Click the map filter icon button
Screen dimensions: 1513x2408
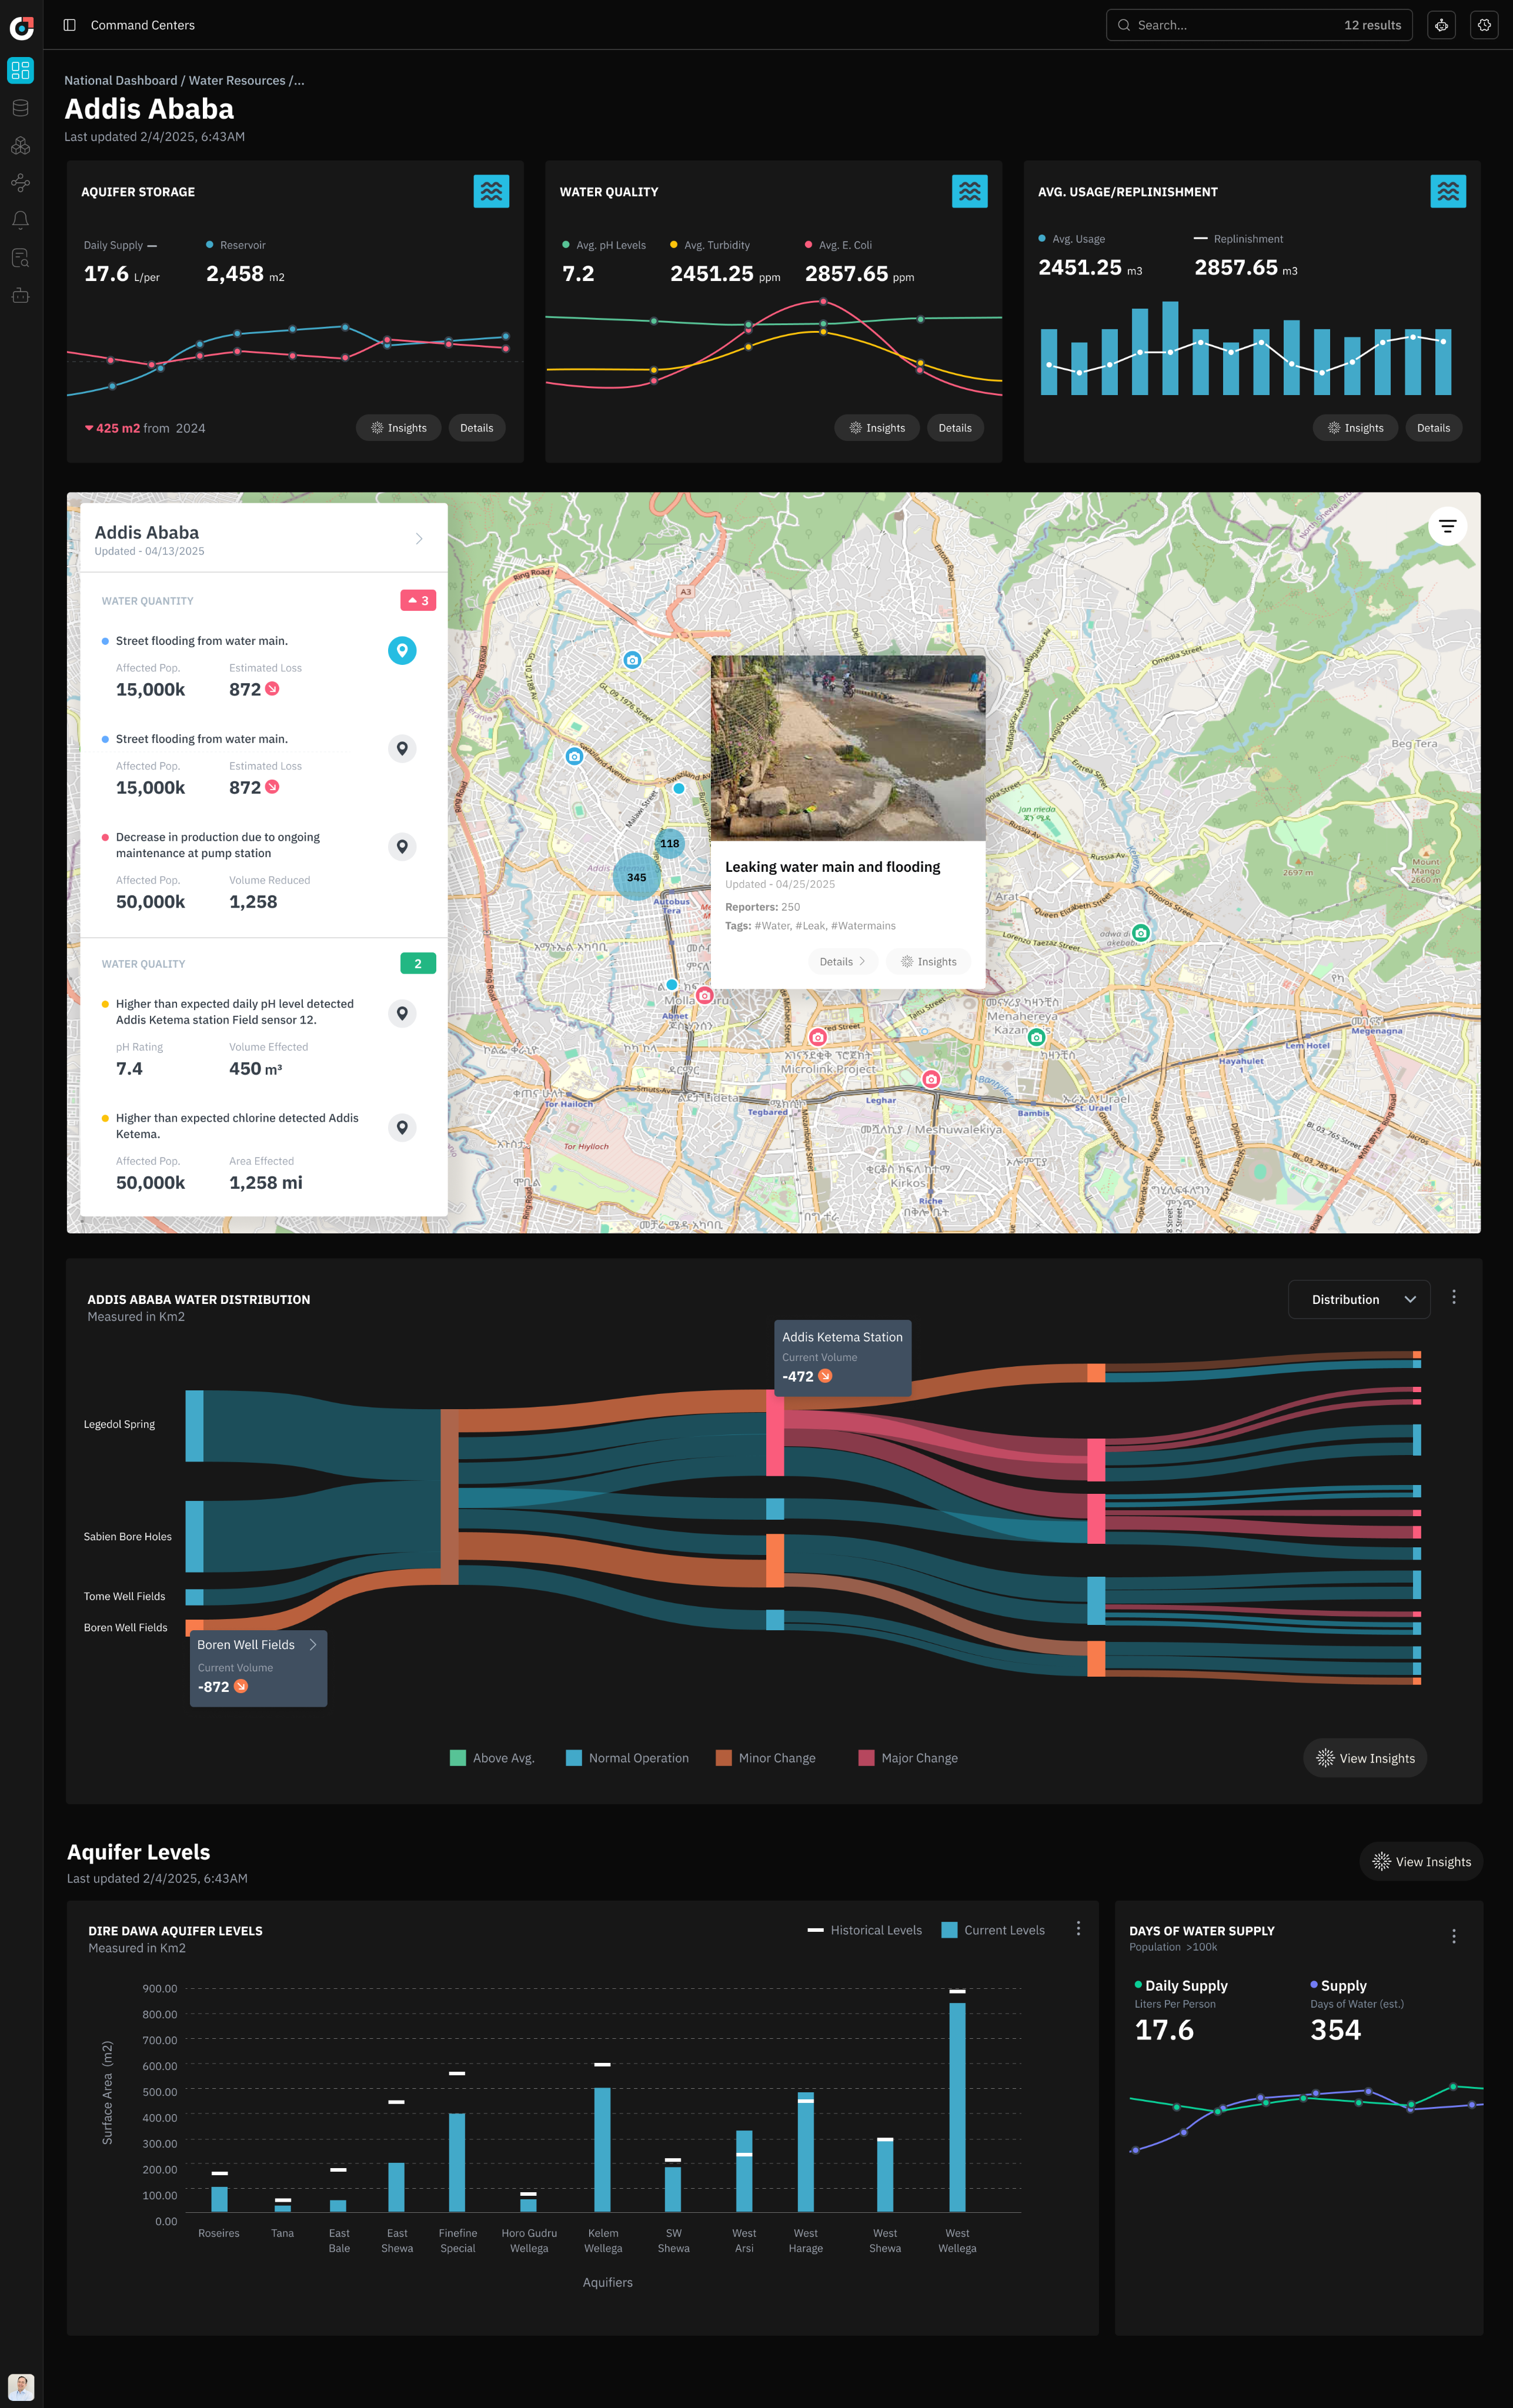click(1447, 526)
